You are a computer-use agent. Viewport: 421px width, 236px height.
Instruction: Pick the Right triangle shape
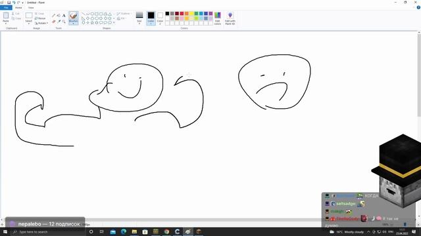click(84, 18)
